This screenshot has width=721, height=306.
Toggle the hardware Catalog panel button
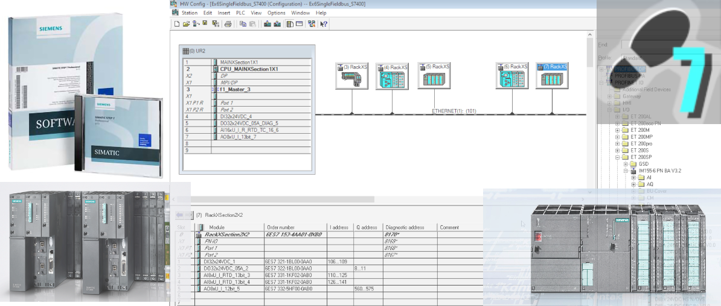click(x=290, y=24)
